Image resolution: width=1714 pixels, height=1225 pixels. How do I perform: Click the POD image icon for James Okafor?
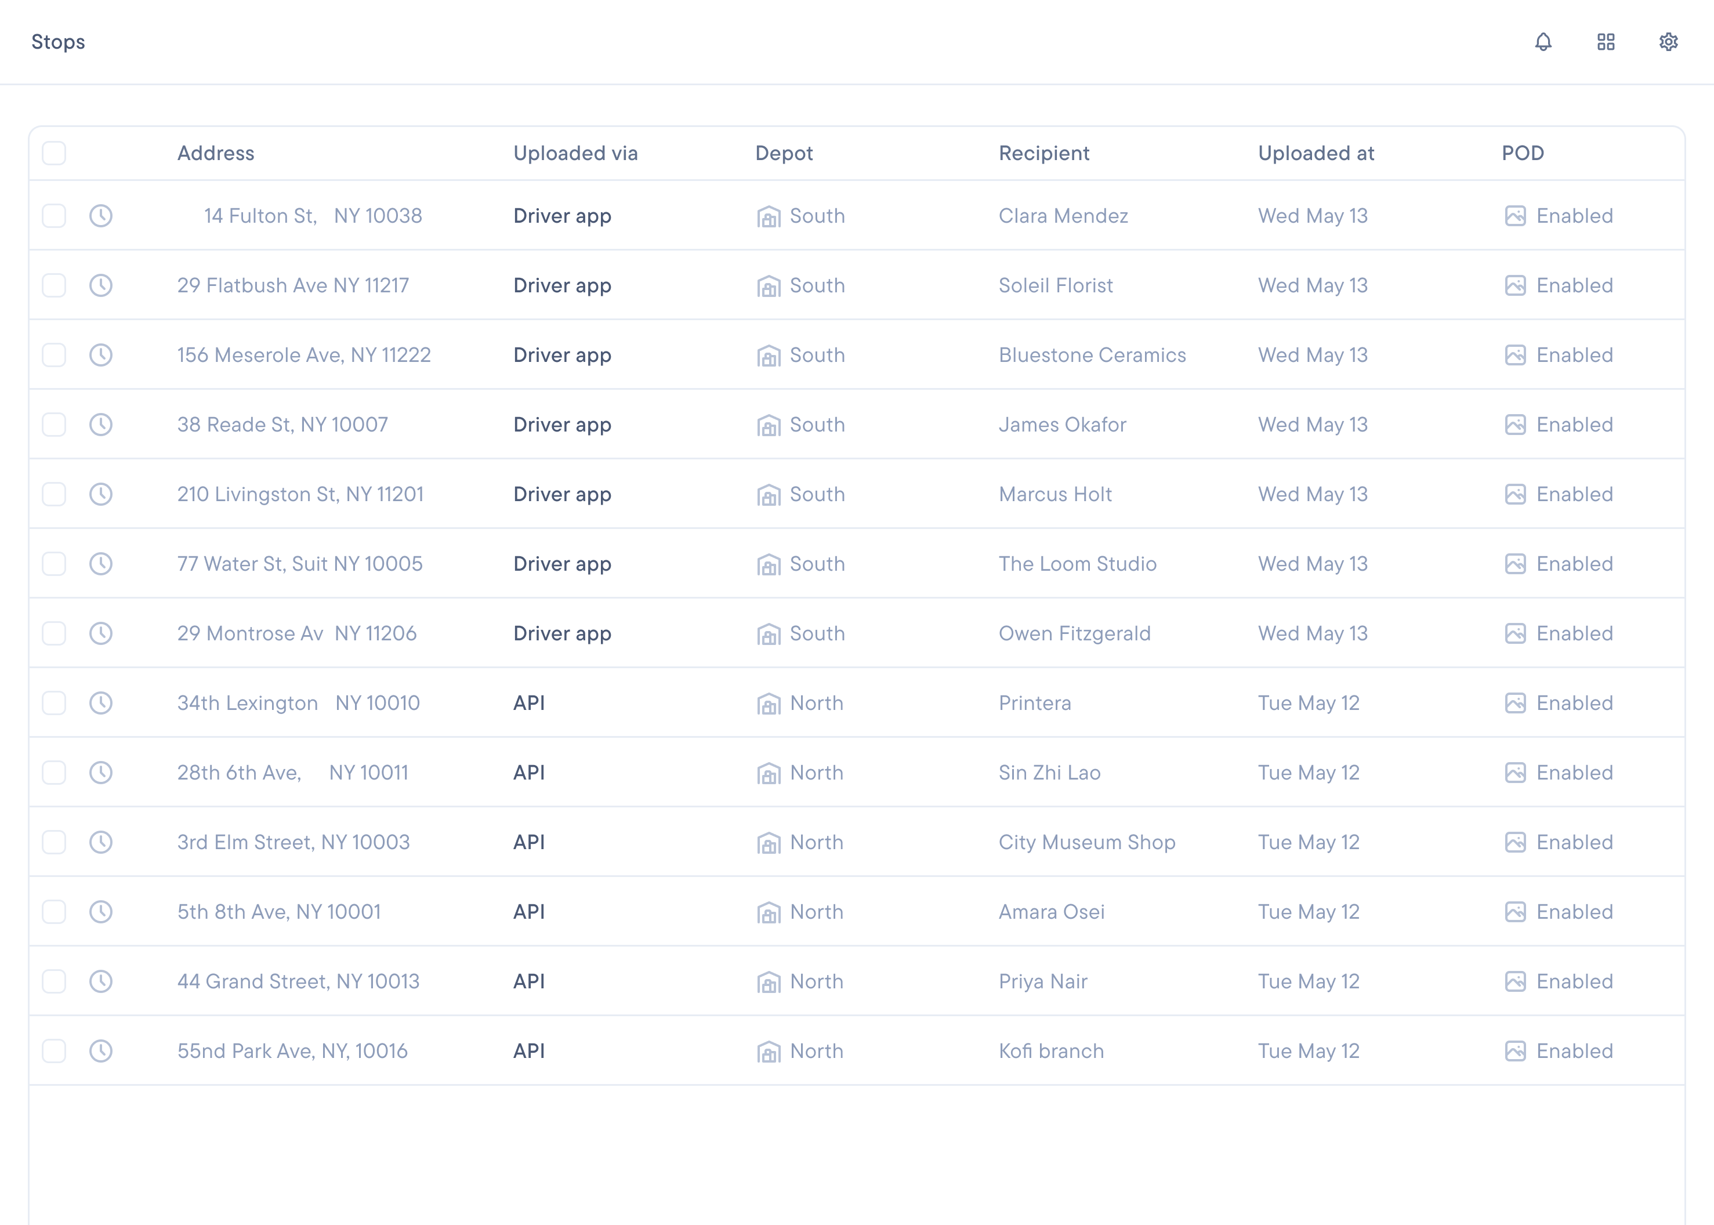[x=1515, y=425]
